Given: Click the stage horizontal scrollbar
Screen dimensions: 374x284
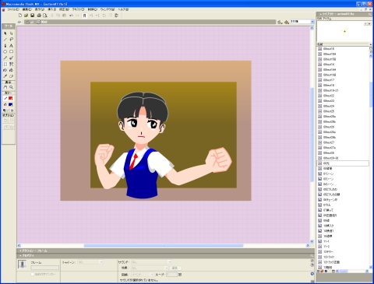Looking at the screenshot, I should click(164, 245).
